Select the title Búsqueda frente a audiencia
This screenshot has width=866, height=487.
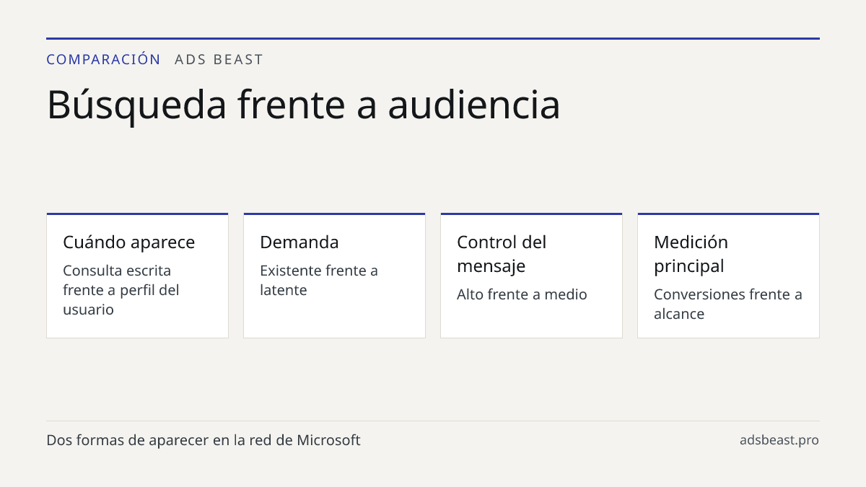pyautogui.click(x=303, y=104)
